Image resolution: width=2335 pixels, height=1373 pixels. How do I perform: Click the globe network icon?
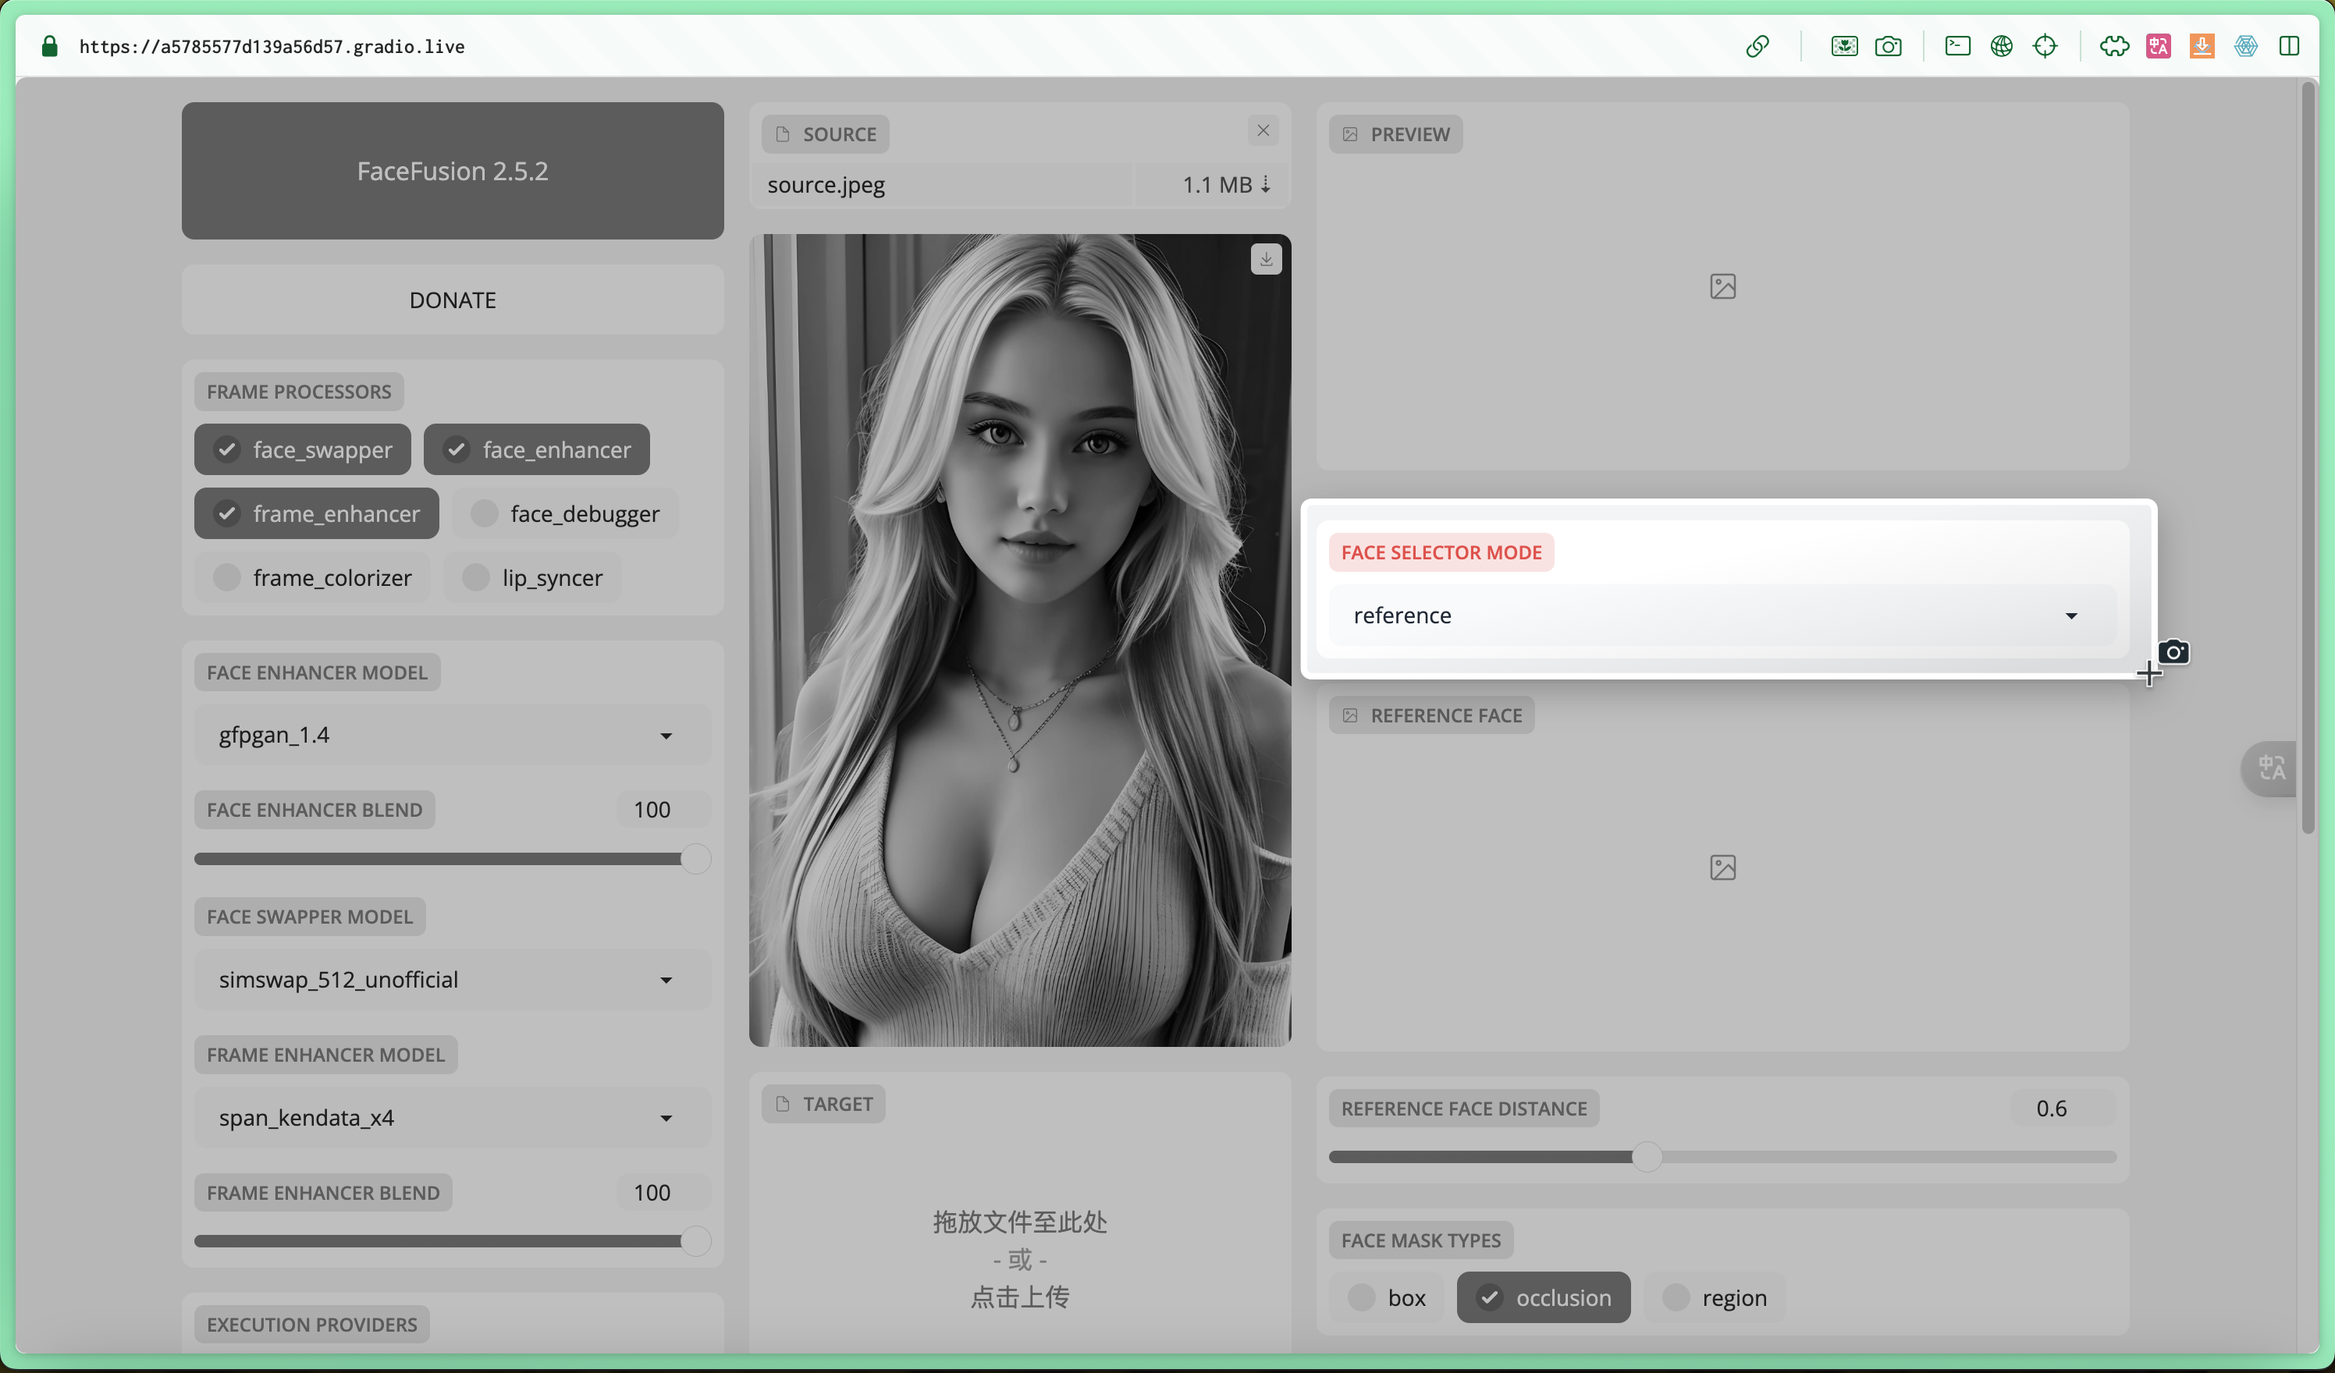point(2002,46)
